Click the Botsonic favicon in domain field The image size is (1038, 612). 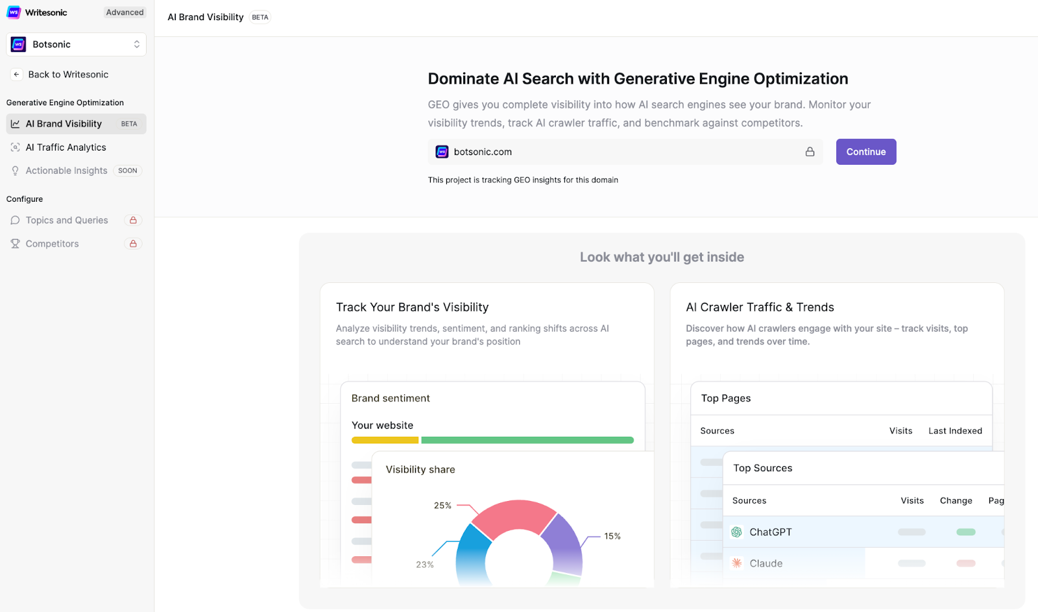442,152
